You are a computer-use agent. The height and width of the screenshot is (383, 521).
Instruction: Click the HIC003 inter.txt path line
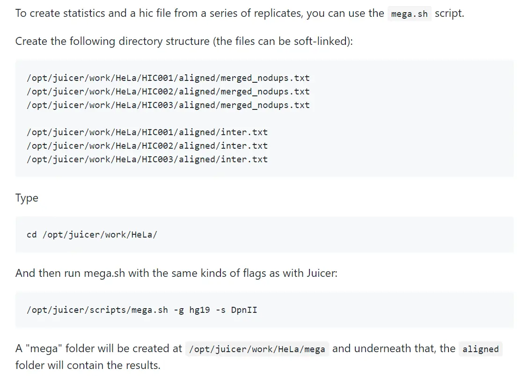pos(147,159)
